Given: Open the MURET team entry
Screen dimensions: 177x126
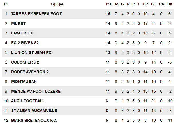Looking at the screenshot, I should coord(18,23).
